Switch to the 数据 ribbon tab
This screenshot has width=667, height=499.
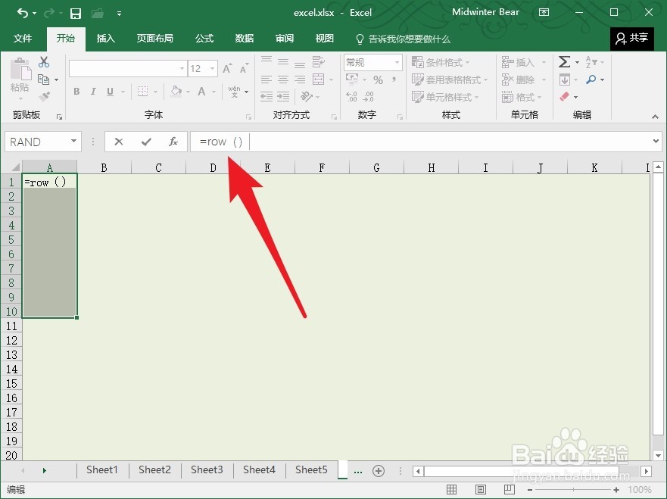[x=245, y=39]
